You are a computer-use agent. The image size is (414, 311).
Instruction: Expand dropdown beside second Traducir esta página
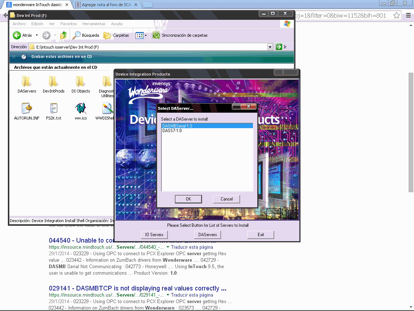[168, 295]
